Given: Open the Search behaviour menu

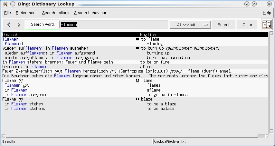Looking at the screenshot, I should tap(90, 13).
